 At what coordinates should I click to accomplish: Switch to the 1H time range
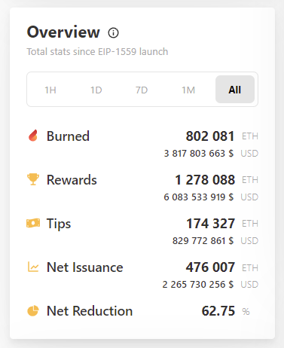coord(50,90)
